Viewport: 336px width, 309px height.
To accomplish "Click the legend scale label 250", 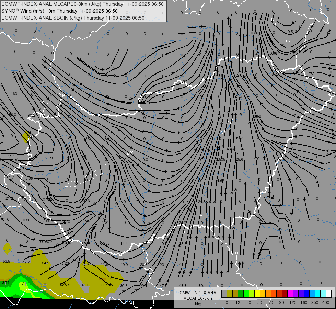I will (x=315, y=302).
